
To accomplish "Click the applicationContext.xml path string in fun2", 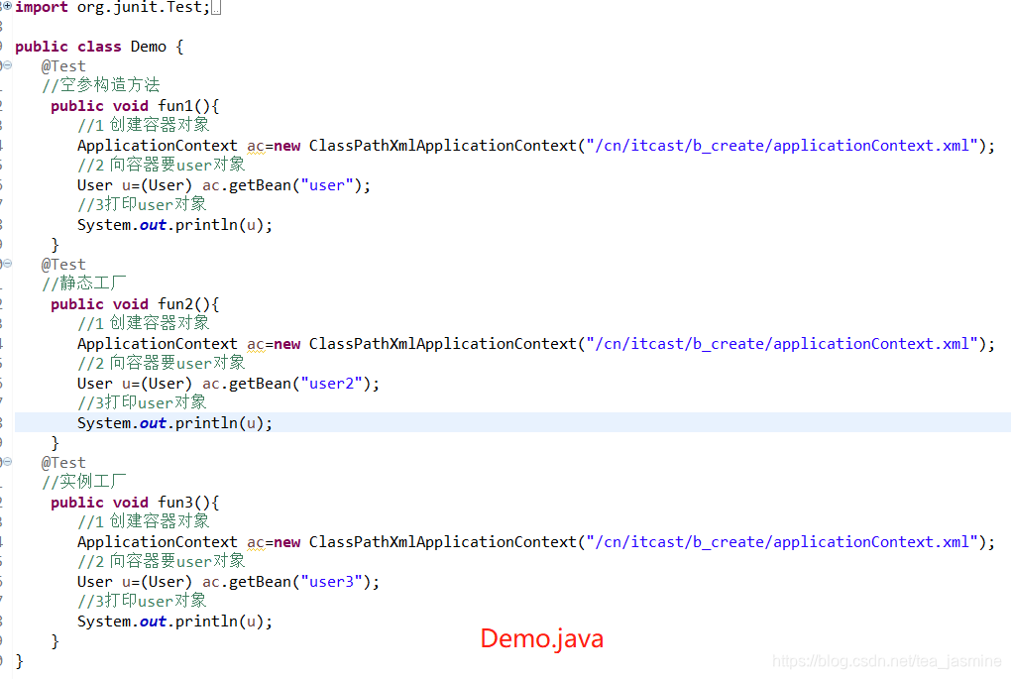I will pyautogui.click(x=781, y=344).
